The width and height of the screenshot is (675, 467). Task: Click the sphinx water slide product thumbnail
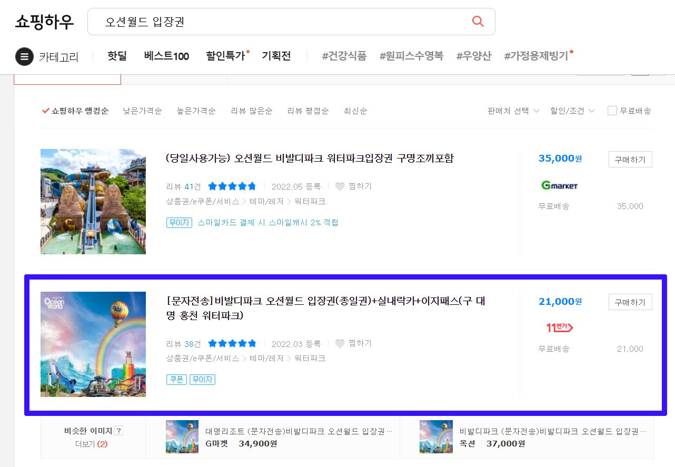(93, 202)
